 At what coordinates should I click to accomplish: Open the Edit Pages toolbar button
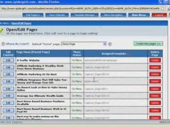[33, 15]
